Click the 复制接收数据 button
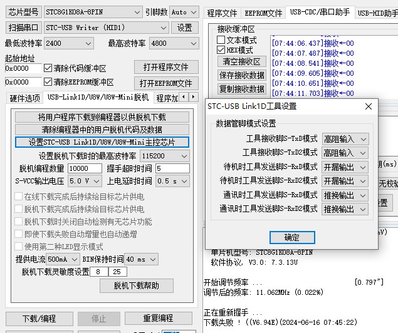Image resolution: width=398 pixels, height=333 pixels. [x=242, y=89]
